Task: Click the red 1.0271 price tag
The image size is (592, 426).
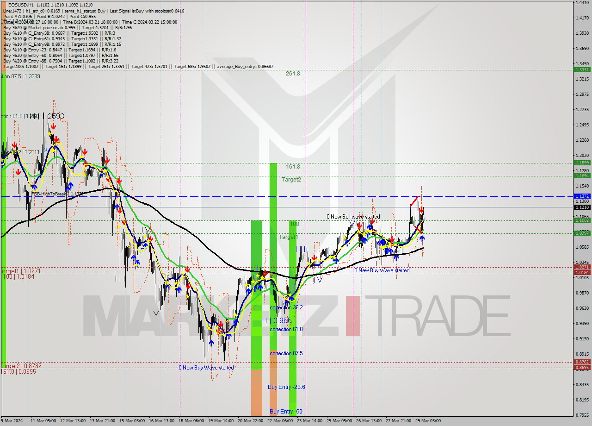Action: pos(581,267)
